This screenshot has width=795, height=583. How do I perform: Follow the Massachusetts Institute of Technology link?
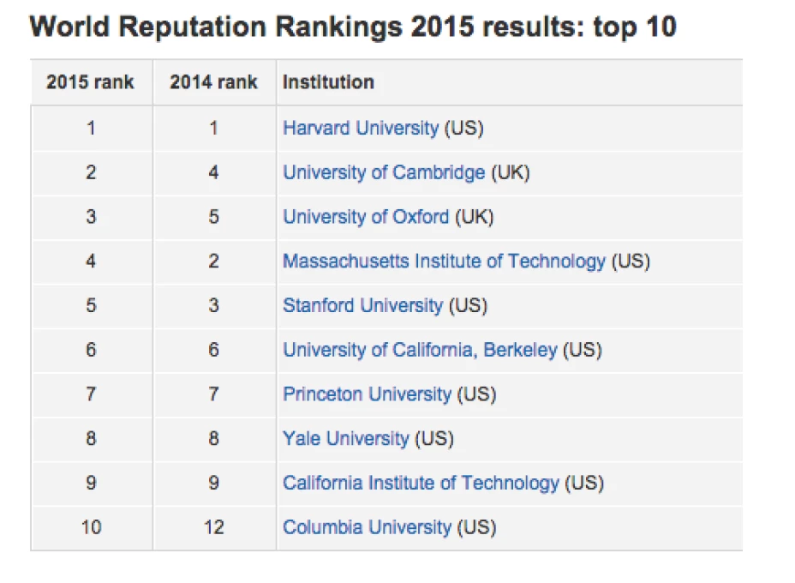pos(444,261)
